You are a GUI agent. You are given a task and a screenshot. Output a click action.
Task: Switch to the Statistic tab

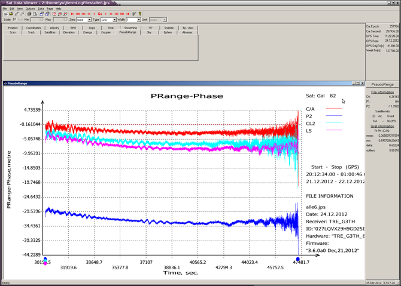(x=169, y=28)
